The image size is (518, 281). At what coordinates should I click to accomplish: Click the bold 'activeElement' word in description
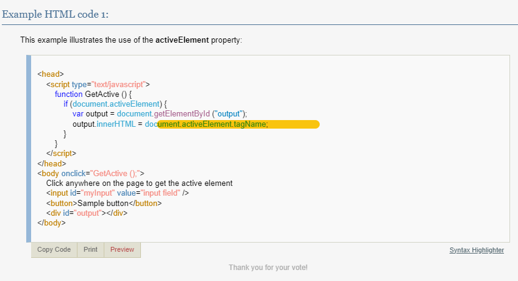coord(182,40)
